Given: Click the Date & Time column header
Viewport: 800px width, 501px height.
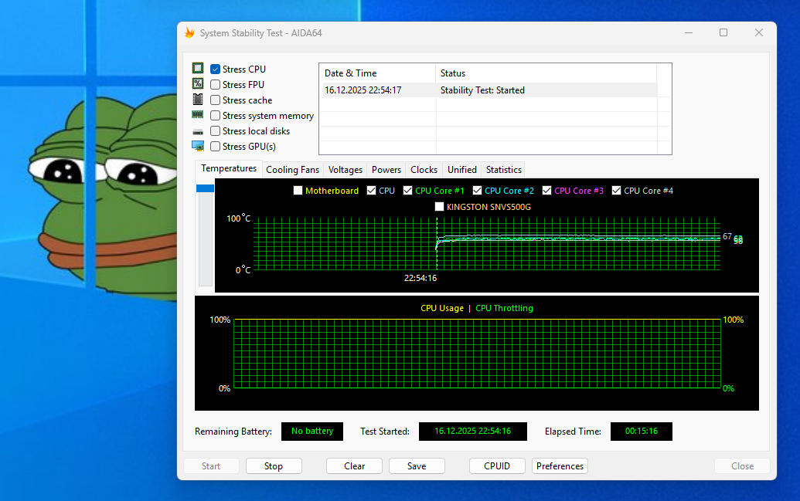Looking at the screenshot, I should [x=377, y=73].
